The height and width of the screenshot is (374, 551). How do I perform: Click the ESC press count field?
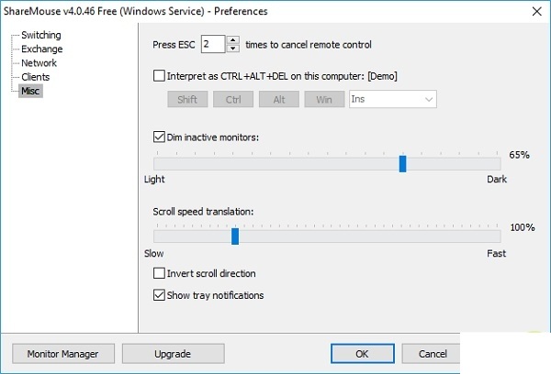click(x=212, y=45)
